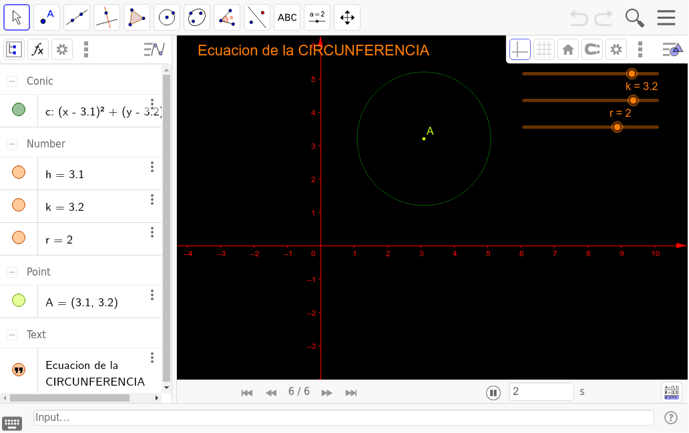The image size is (689, 433).
Task: Toggle visibility of text object
Action: pos(19,370)
